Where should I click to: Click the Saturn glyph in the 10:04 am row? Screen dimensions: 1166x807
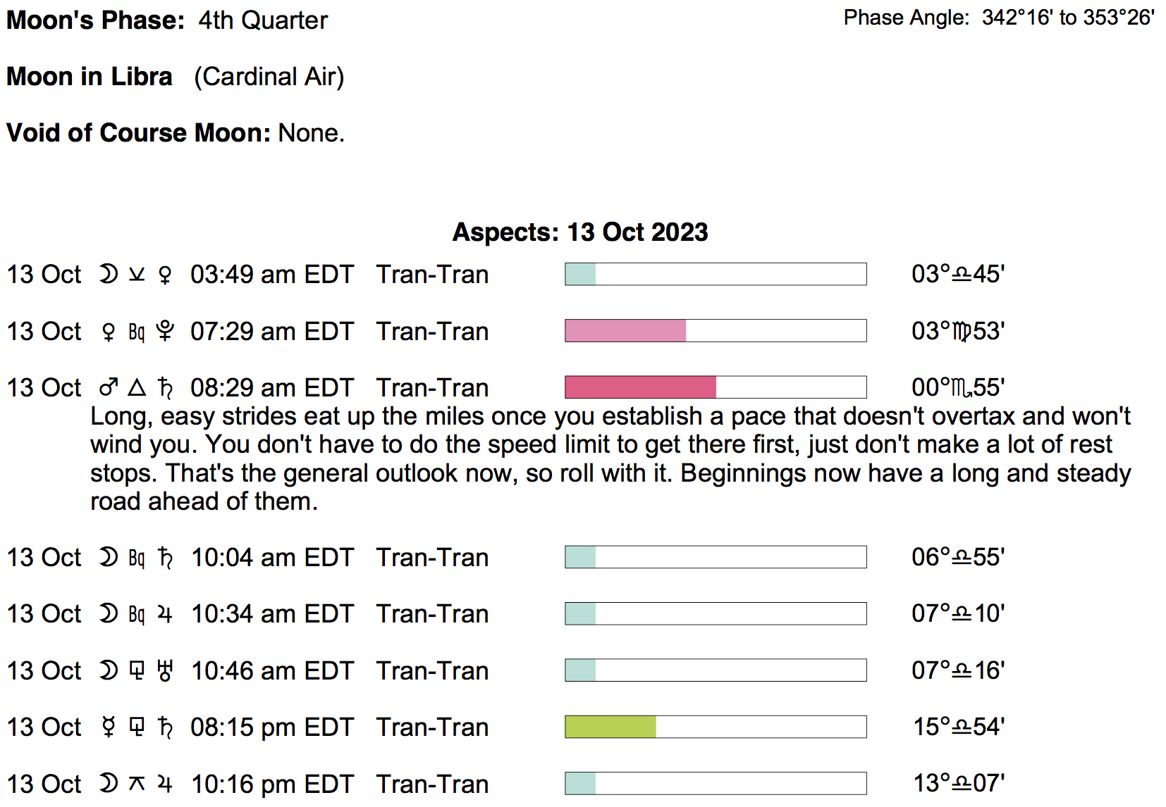coord(165,558)
